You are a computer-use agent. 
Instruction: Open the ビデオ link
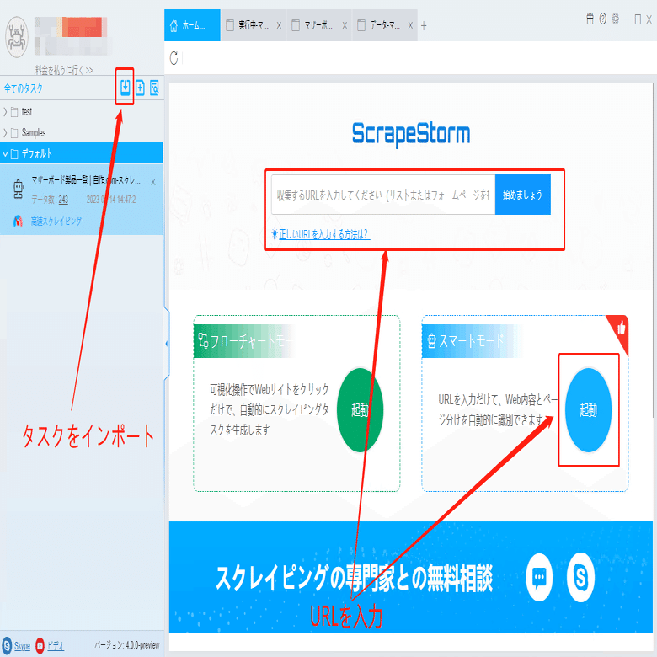(56, 646)
